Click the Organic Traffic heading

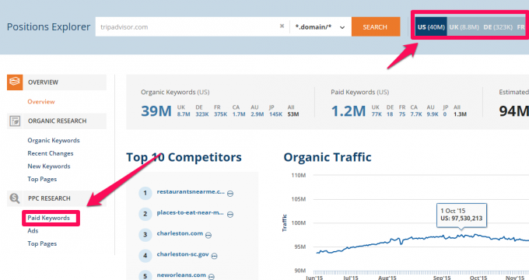[x=328, y=157]
